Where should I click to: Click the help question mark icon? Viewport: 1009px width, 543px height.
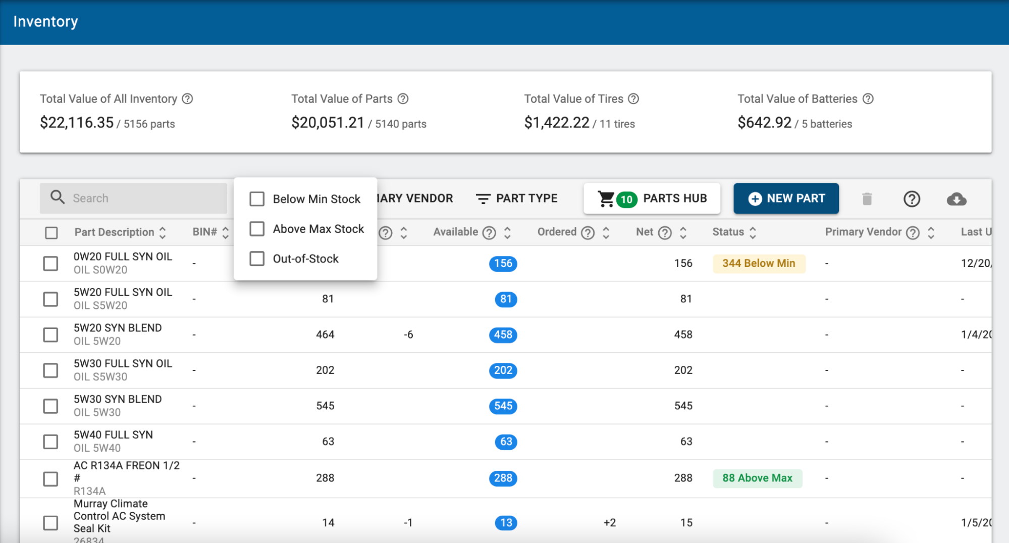coord(912,199)
